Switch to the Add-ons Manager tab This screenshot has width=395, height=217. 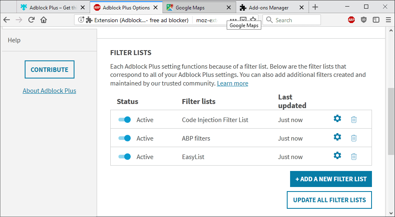coord(272,7)
